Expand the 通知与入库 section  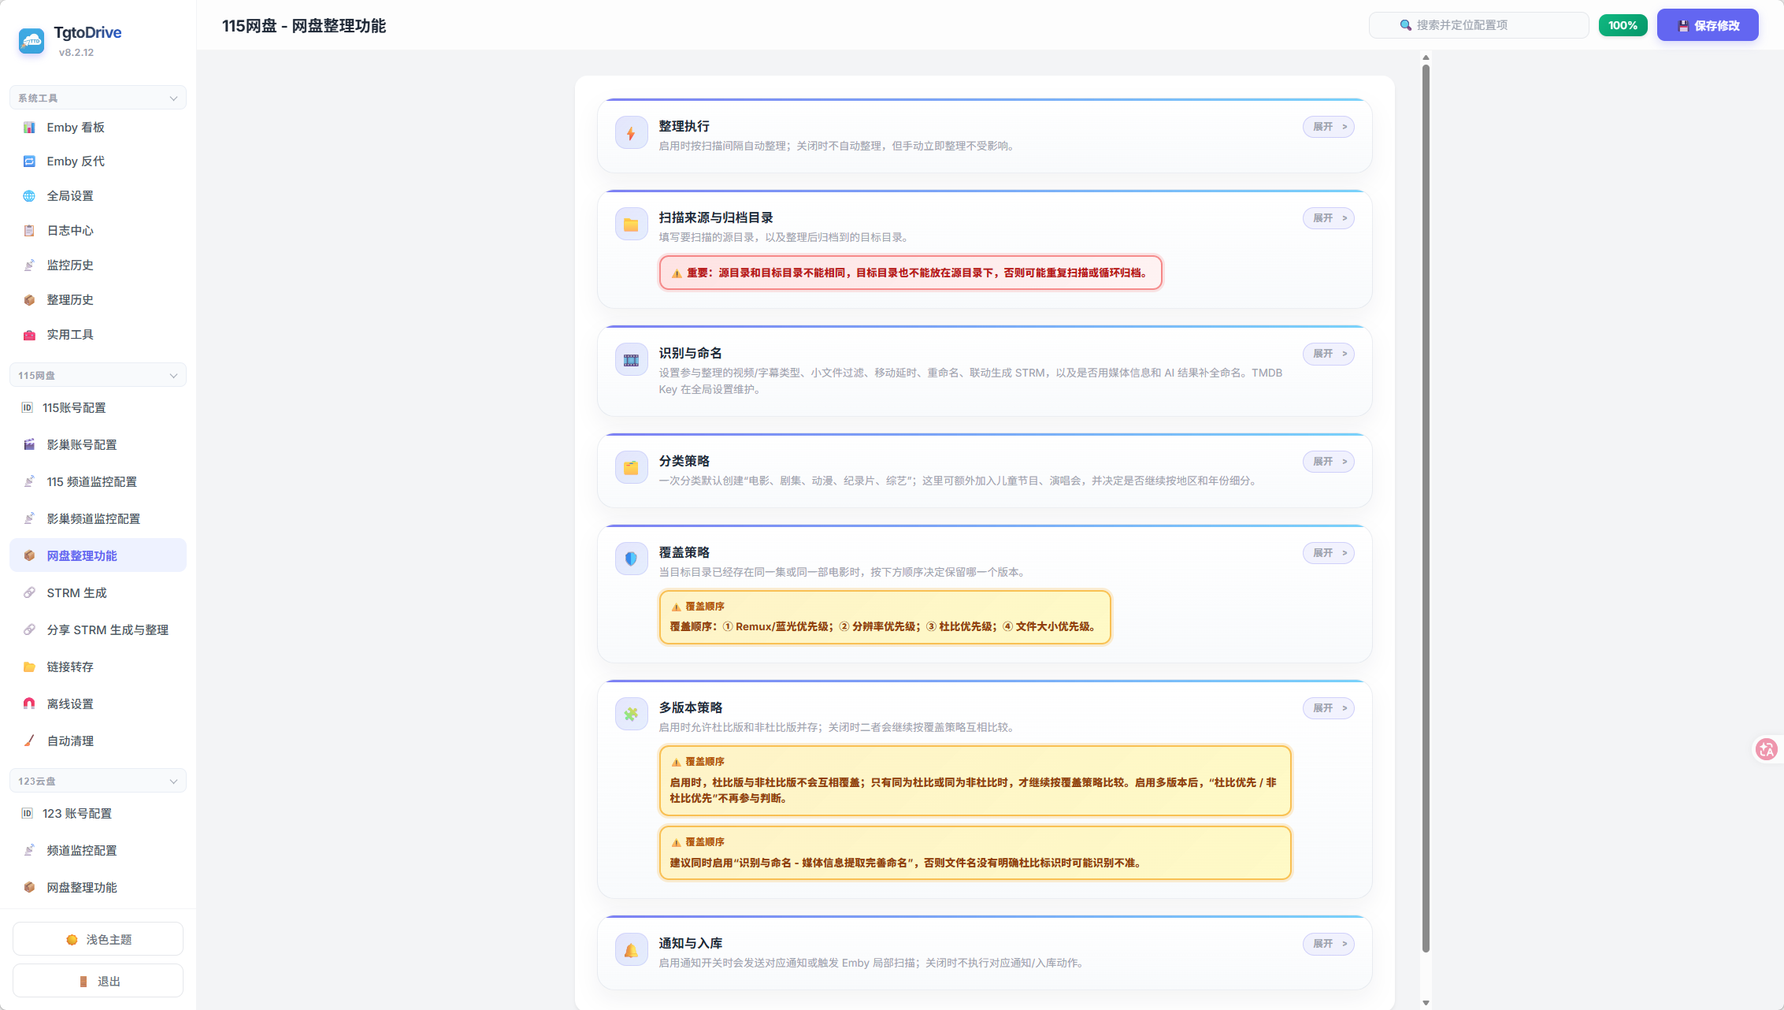(x=1328, y=944)
